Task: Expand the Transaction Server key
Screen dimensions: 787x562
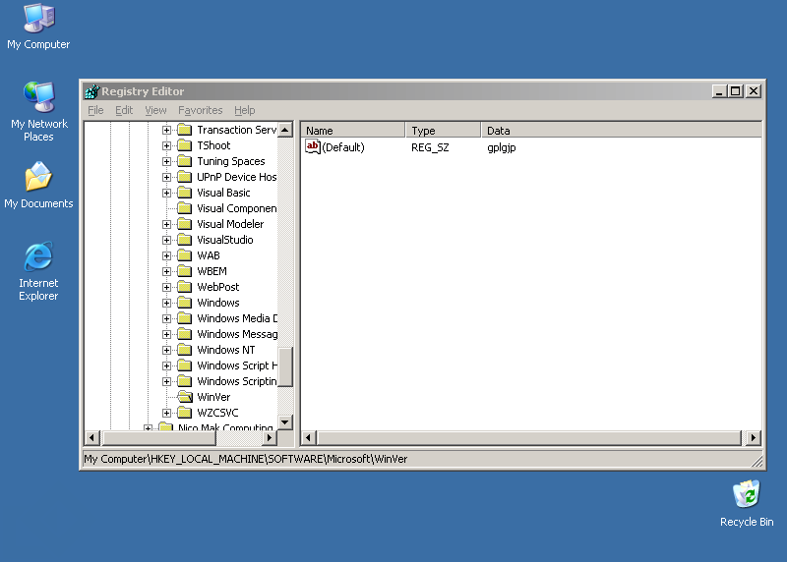Action: pos(166,130)
